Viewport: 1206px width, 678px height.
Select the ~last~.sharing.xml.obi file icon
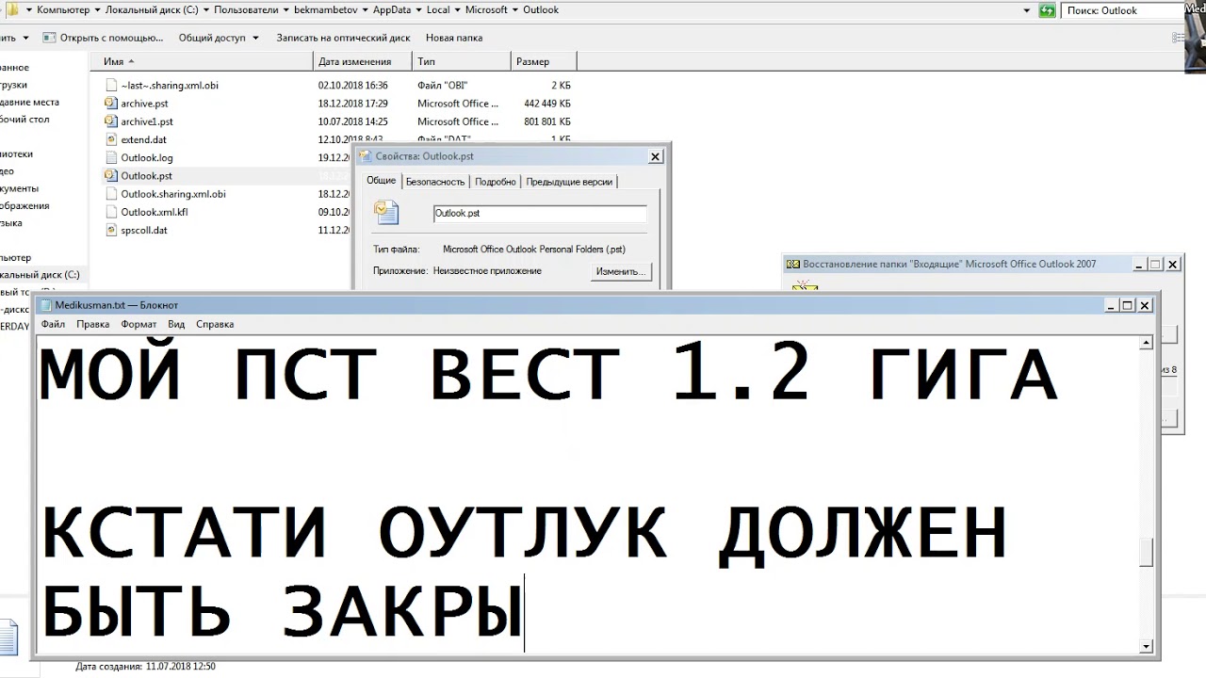pos(110,85)
